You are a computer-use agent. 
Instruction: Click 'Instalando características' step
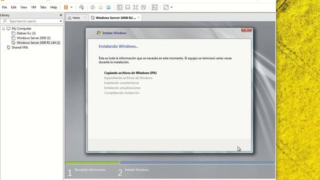121,83
